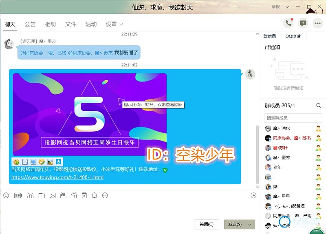This screenshot has height=234, width=326.
Task: Select member 魔•苏轩
Action: (293, 148)
